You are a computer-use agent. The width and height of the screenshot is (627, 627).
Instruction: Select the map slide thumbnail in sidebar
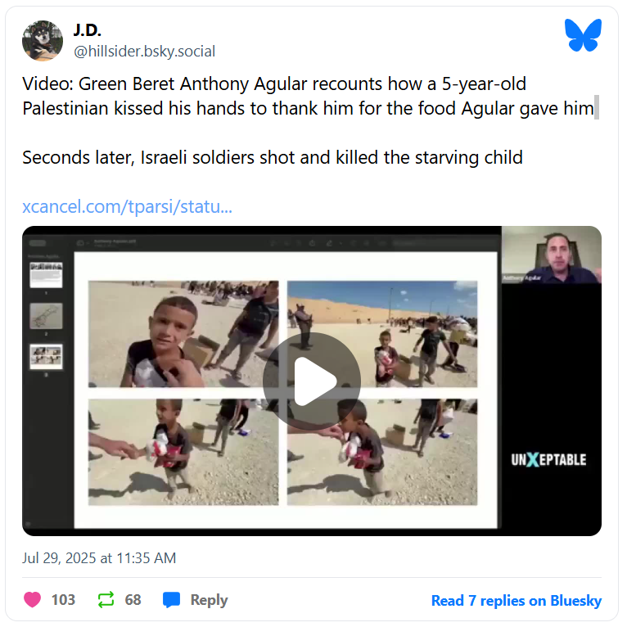click(46, 316)
